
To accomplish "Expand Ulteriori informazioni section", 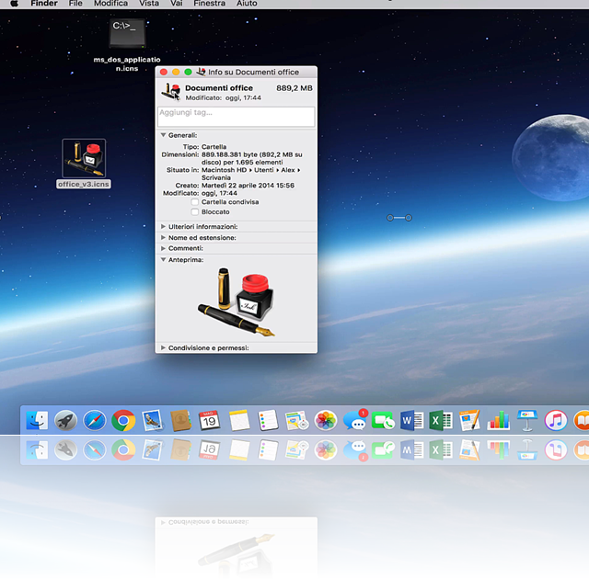I will coord(164,226).
